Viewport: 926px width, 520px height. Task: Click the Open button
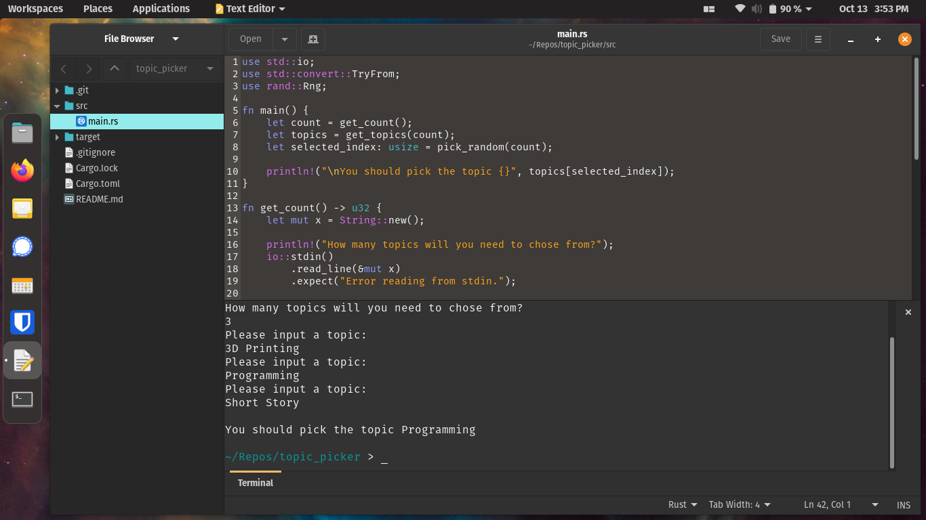coord(251,39)
